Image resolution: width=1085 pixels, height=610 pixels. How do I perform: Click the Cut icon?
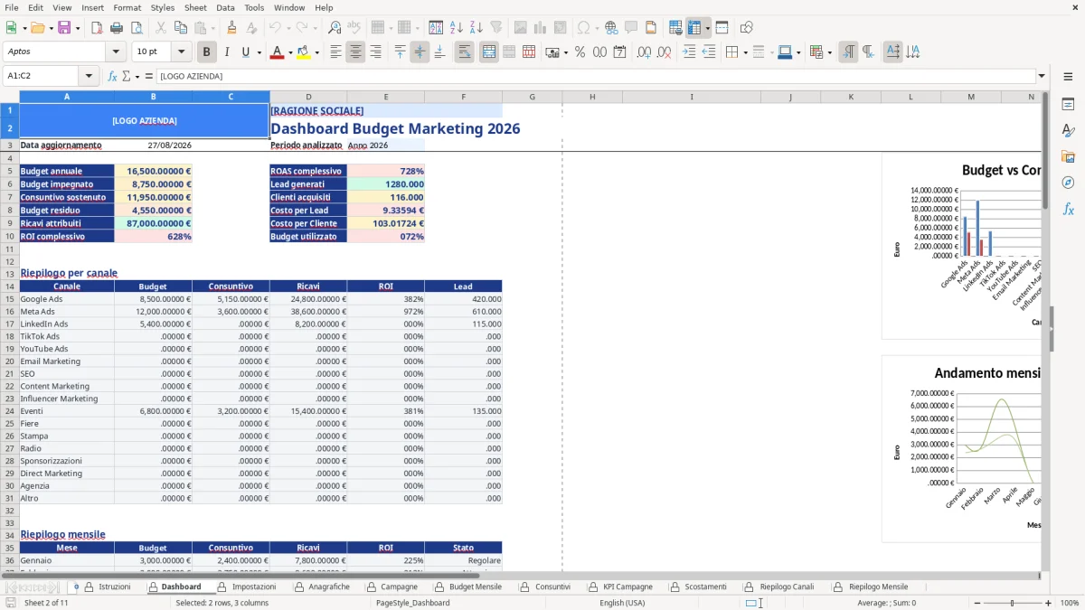click(161, 28)
